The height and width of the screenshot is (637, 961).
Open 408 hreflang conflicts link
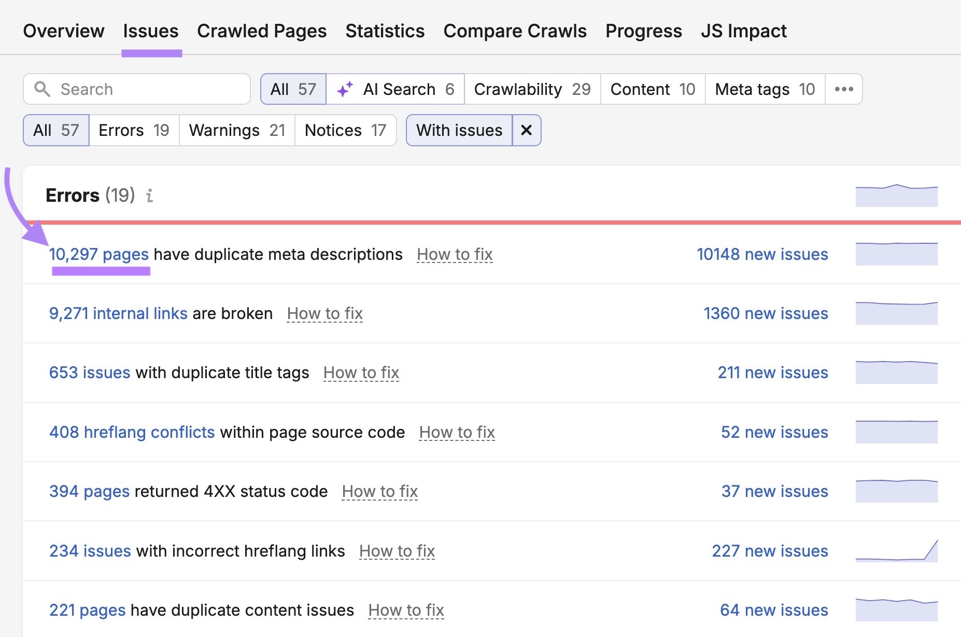click(x=132, y=432)
